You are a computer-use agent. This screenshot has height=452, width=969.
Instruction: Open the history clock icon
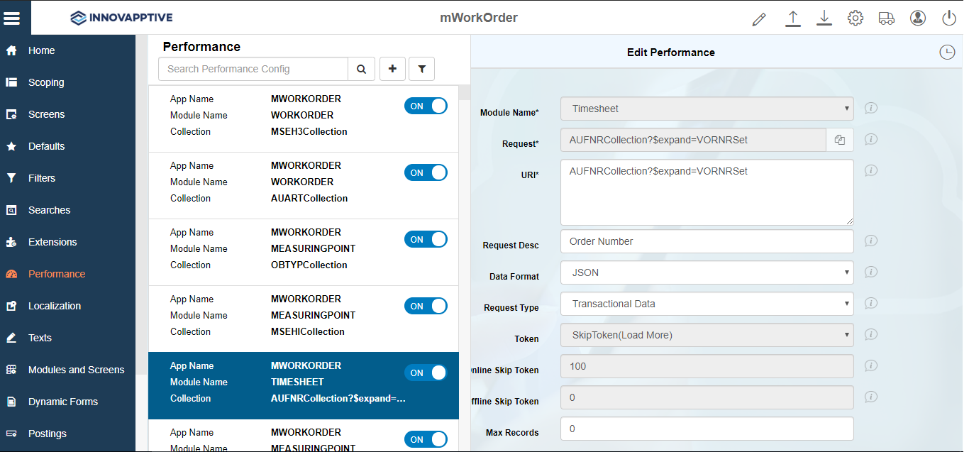946,52
